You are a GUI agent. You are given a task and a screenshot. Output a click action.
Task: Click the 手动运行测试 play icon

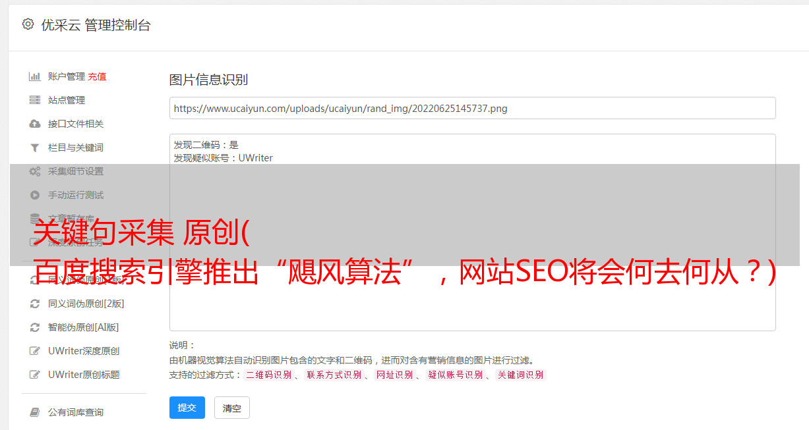pos(35,195)
